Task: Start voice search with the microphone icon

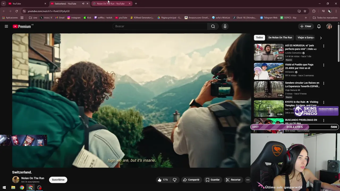Action: click(225, 26)
